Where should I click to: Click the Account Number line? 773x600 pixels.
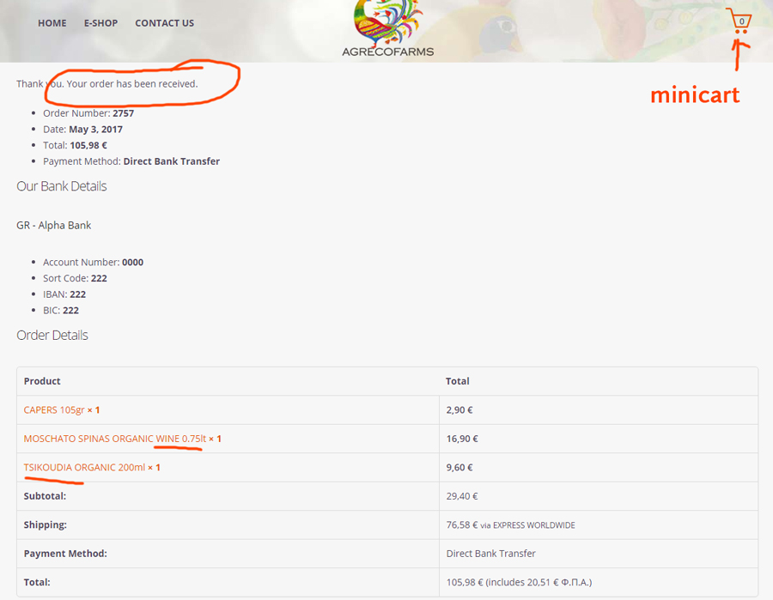pos(93,263)
